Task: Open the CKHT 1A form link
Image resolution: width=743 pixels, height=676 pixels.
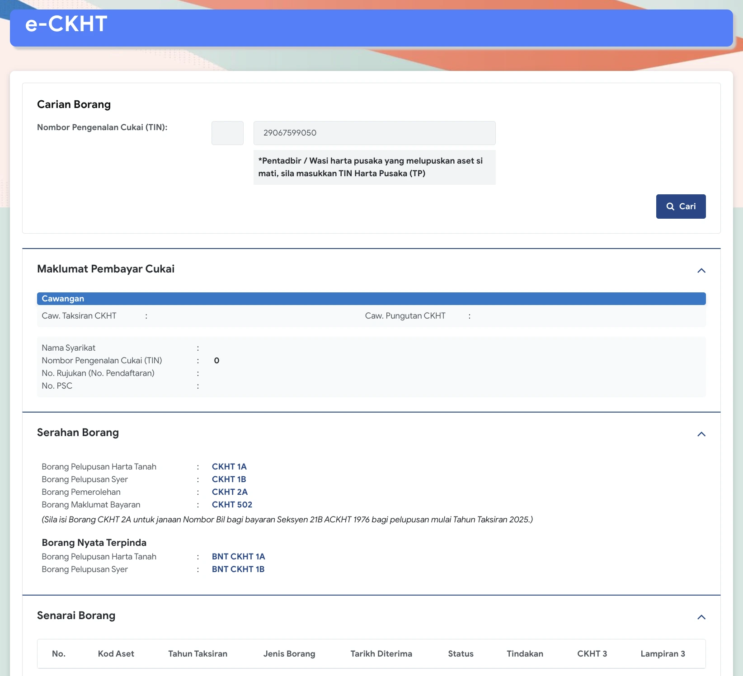Action: point(229,467)
